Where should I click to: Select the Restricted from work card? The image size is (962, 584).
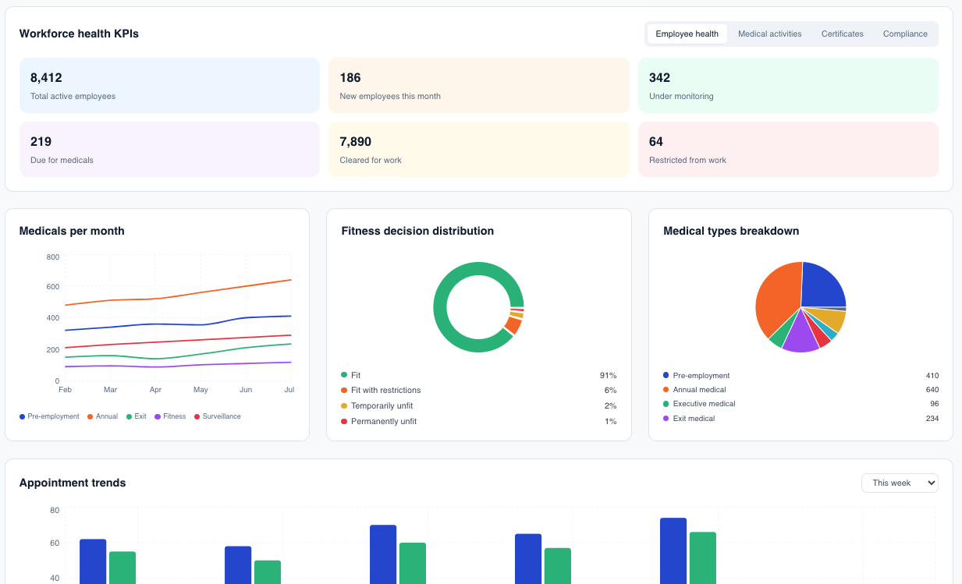click(788, 150)
